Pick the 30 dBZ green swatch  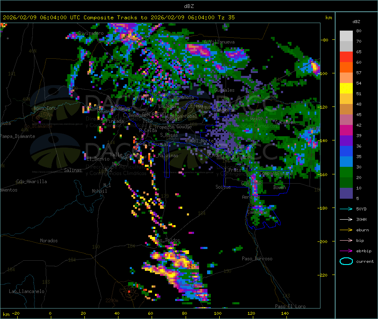click(346, 172)
